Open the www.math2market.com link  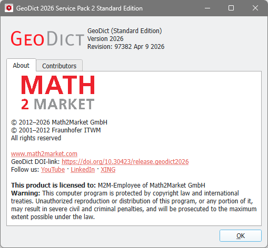tap(44, 153)
